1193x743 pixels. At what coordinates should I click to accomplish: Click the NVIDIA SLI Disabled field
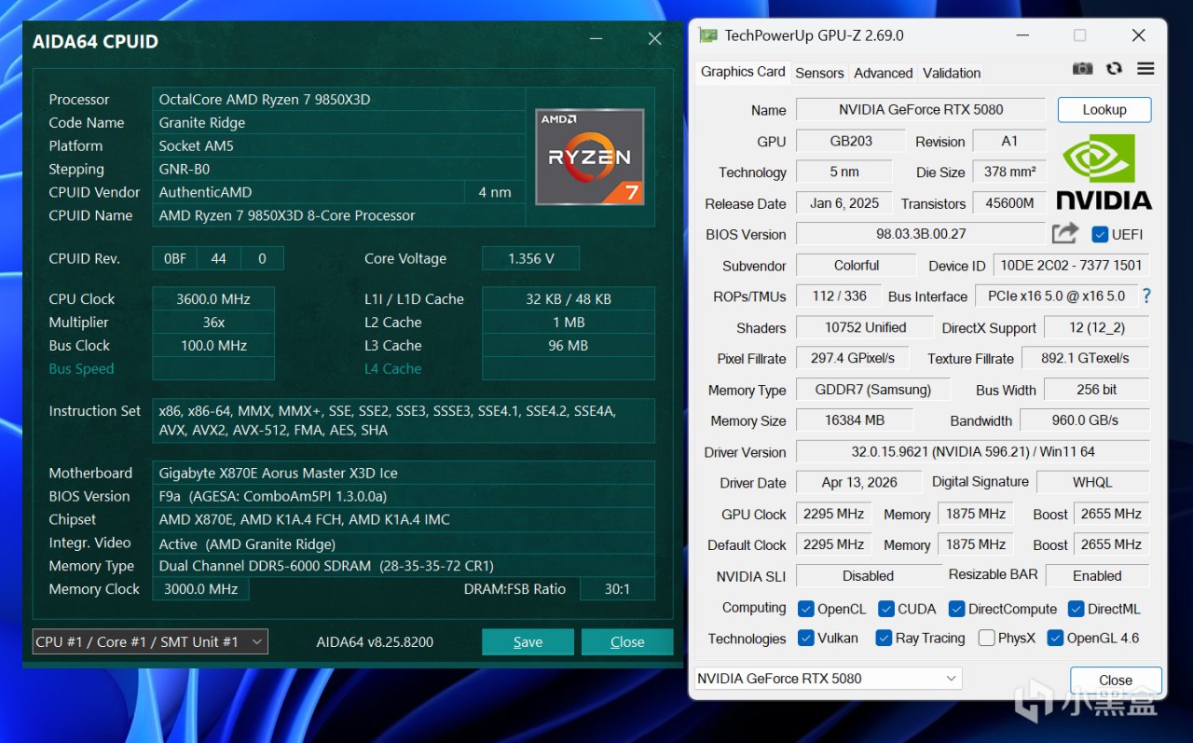click(x=868, y=575)
